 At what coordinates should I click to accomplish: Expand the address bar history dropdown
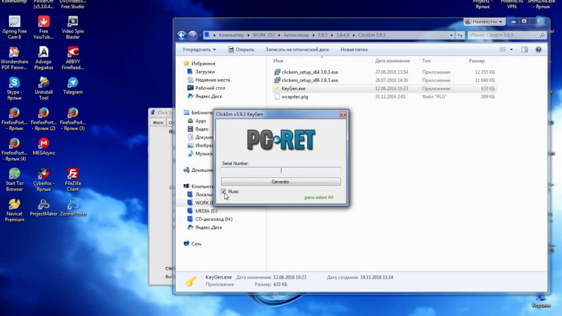[451, 35]
